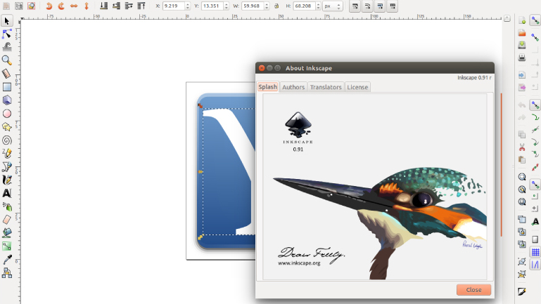The image size is (541, 304).
Task: Lower selection one step
Action: [116, 6]
